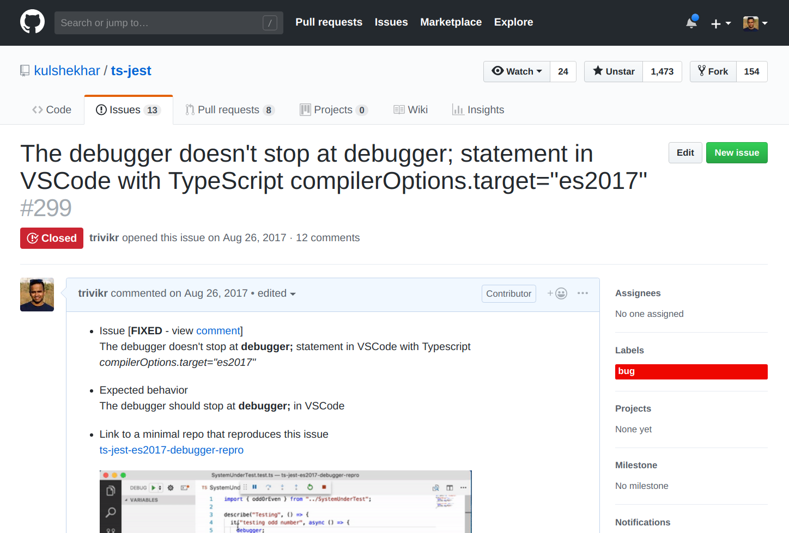The width and height of the screenshot is (789, 533).
Task: Click the Labels sidebar heading
Action: (629, 350)
